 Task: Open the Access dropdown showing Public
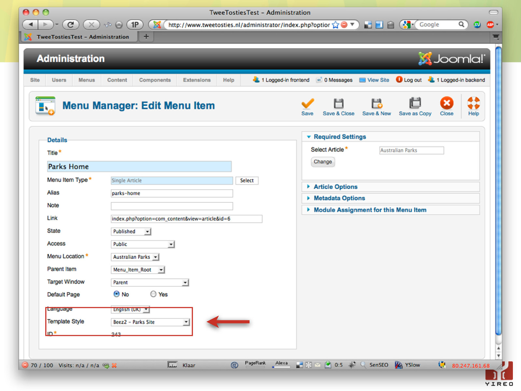click(x=143, y=244)
